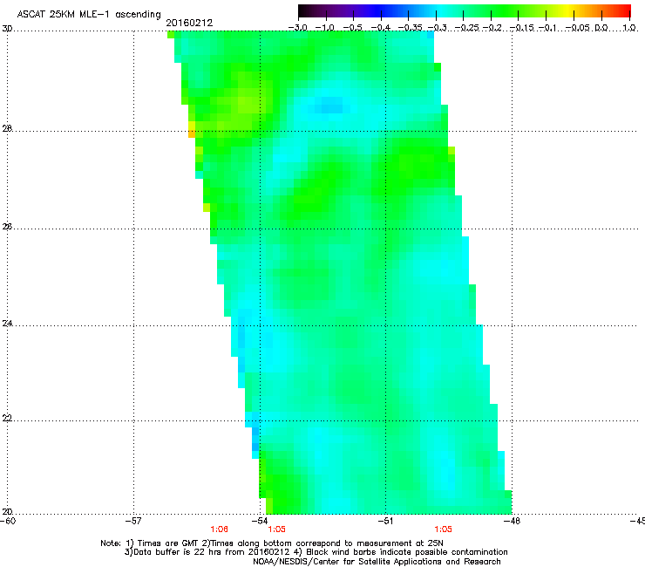Click the longitude axis label '-48'
This screenshot has height=567, width=645.
pyautogui.click(x=512, y=521)
